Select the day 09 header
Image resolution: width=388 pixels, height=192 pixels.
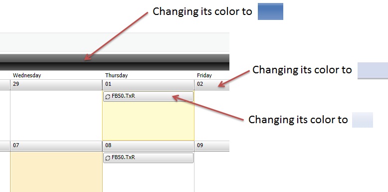coord(212,146)
